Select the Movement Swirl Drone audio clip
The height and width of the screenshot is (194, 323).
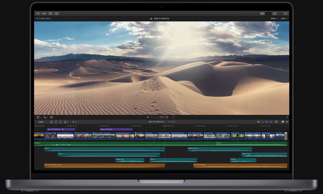click(105, 166)
